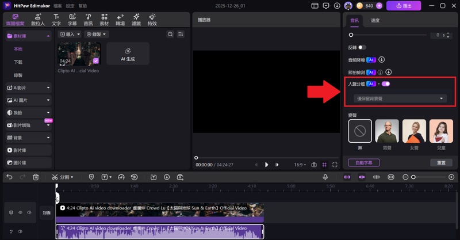
Task: Click the microphone voiceover icon
Action: [325, 177]
